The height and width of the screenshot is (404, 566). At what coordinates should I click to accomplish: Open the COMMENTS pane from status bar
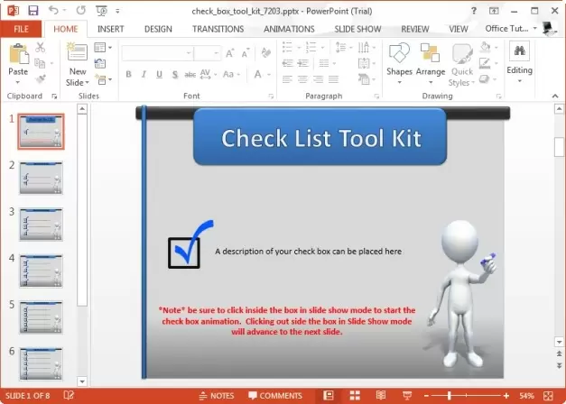tap(274, 396)
